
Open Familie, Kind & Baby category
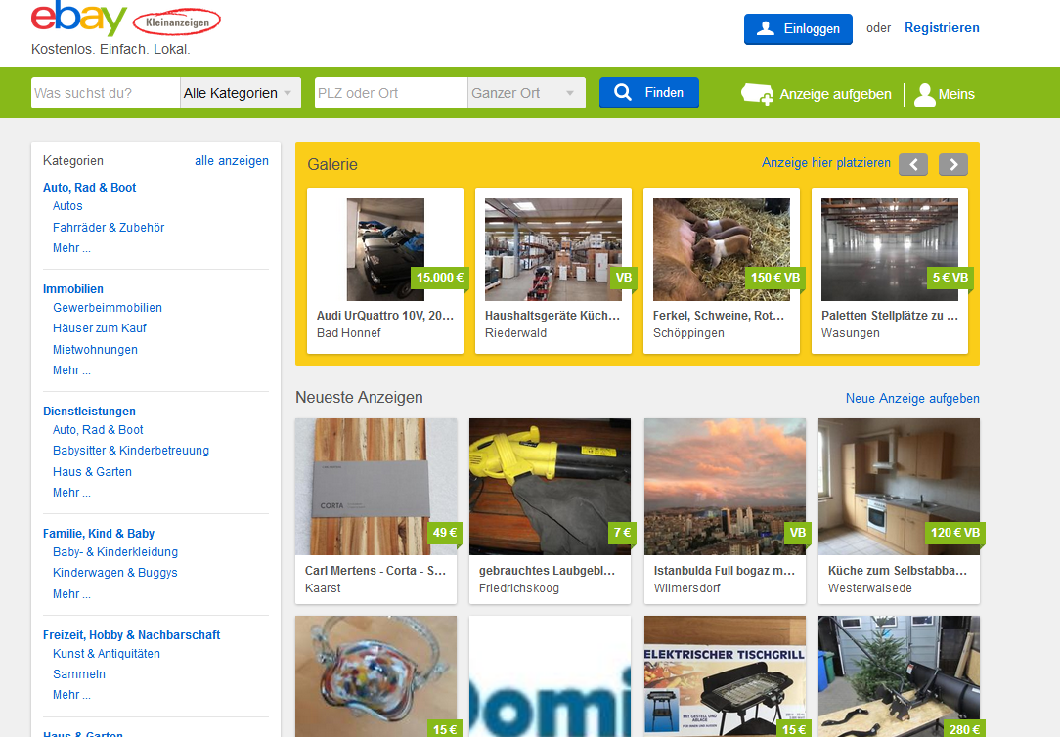tap(99, 534)
